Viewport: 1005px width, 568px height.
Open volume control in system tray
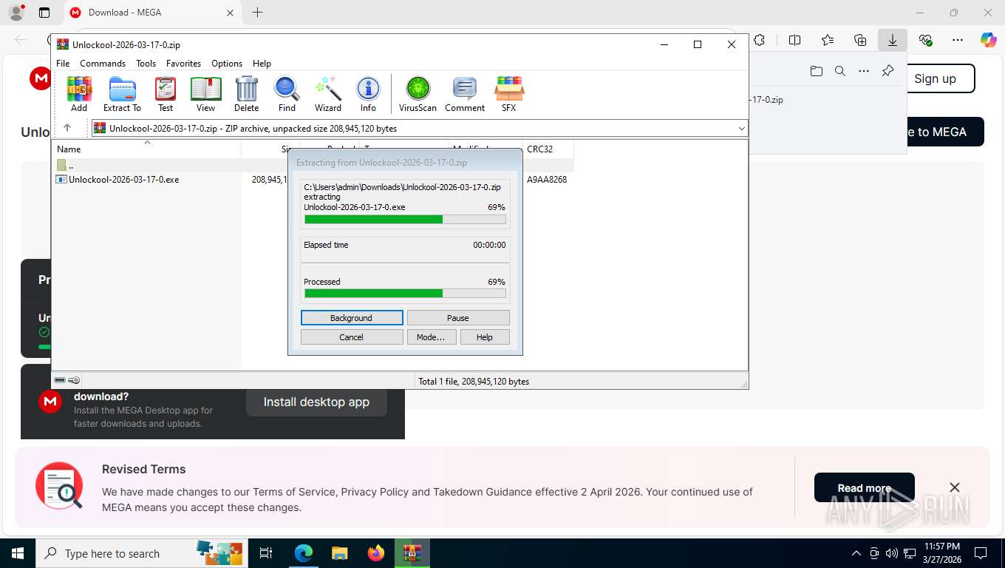pyautogui.click(x=892, y=553)
